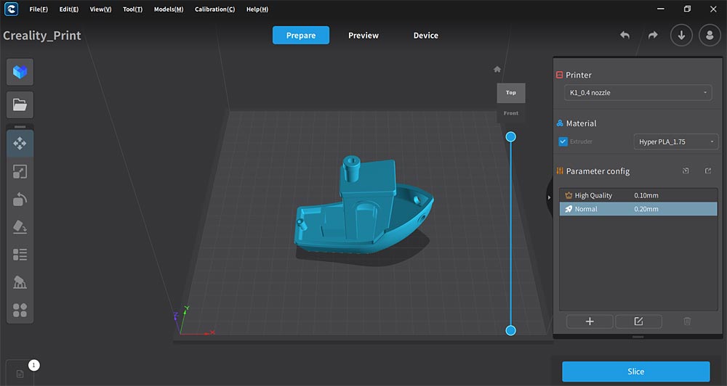Open the Calibration menu

(214, 9)
